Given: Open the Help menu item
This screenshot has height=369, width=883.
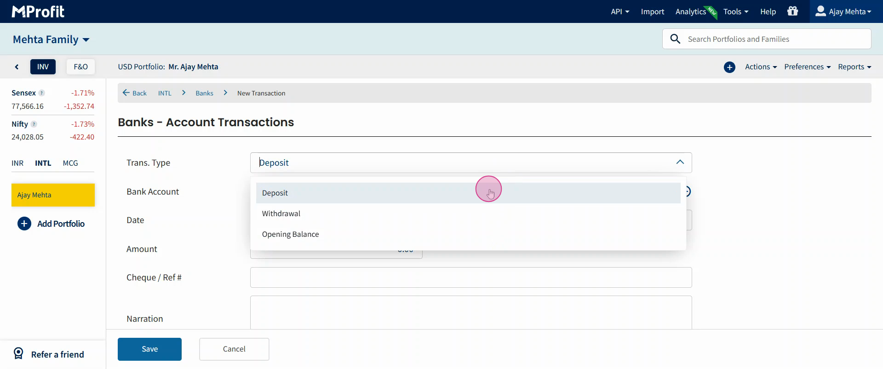Looking at the screenshot, I should click(768, 11).
